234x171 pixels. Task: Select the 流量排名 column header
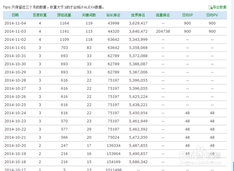click(x=163, y=15)
